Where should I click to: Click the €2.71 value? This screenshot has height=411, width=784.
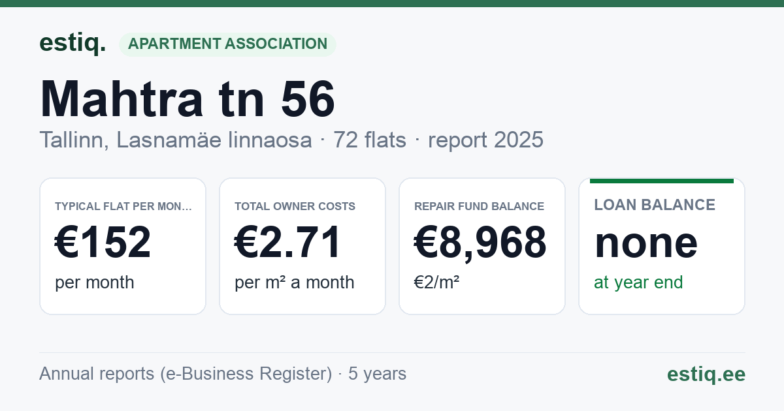[288, 242]
